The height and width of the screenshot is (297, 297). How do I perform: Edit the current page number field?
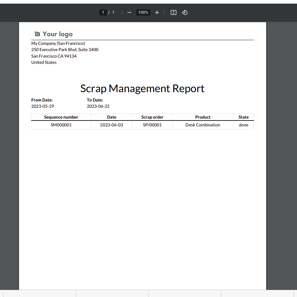pyautogui.click(x=103, y=12)
